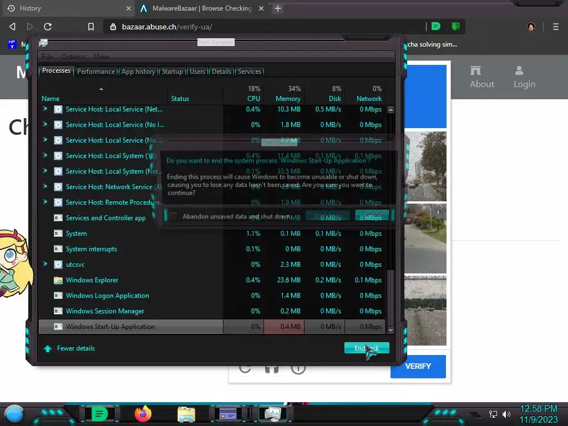Bookmark the current page
Viewport: 568px width, 426px height.
[91, 27]
